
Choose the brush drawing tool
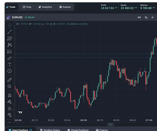click(x=9, y=58)
